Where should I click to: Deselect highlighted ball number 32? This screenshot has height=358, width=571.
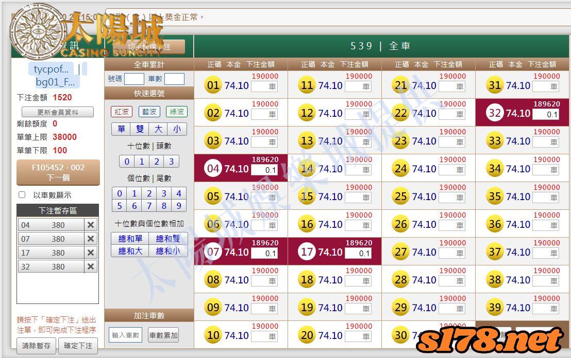coord(495,113)
